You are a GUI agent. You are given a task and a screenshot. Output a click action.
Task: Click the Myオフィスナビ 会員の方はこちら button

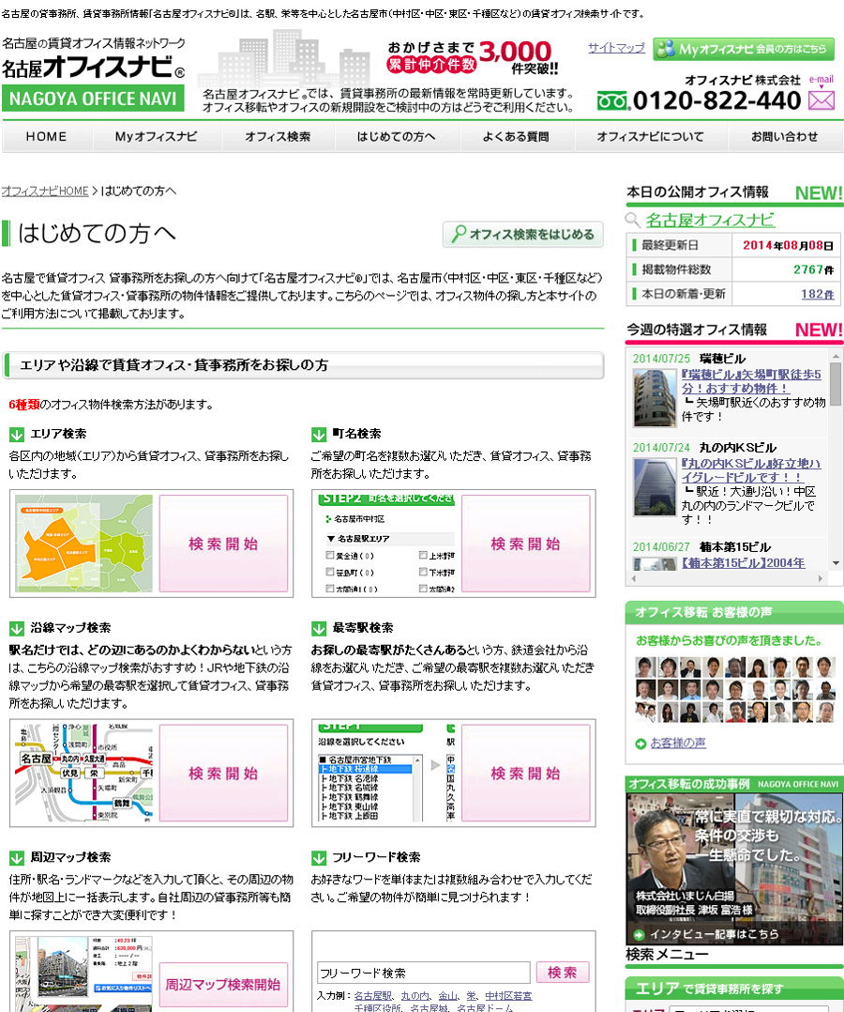tap(744, 49)
